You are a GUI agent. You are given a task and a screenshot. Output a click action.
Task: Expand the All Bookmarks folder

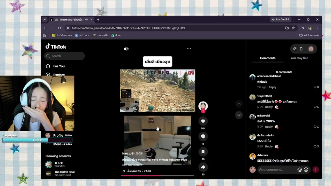(309, 35)
